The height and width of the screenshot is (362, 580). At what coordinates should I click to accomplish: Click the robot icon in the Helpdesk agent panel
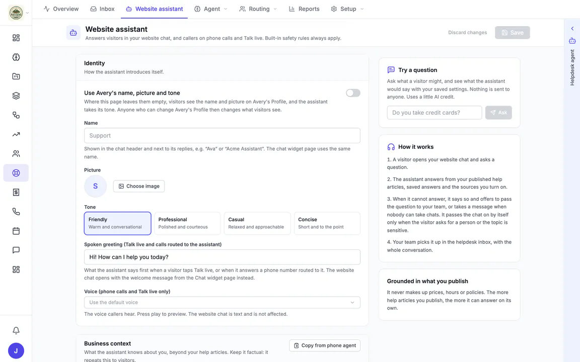(572, 41)
